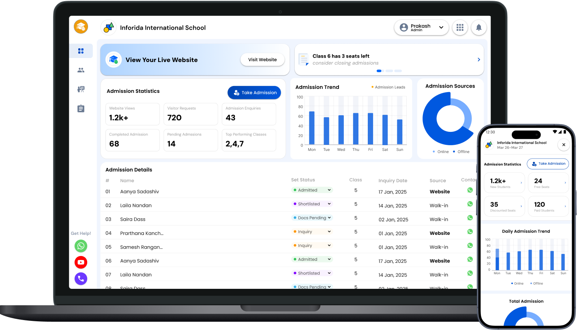Expand the Class 6 seats notification arrow
Screen dimensions: 577x331
[478, 59]
